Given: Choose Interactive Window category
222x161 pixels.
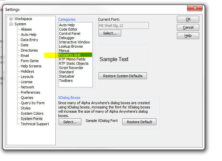Looking at the screenshot, I should [74, 42].
